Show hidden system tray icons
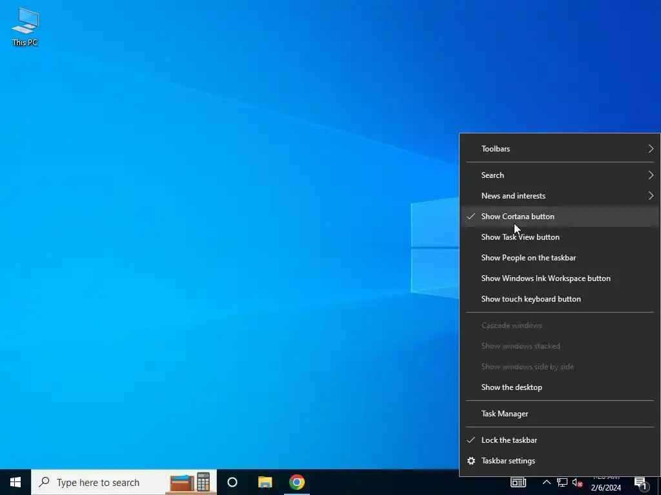The image size is (661, 495). point(546,482)
